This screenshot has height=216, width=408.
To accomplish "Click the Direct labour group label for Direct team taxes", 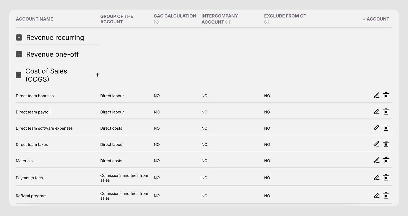I will [112, 144].
